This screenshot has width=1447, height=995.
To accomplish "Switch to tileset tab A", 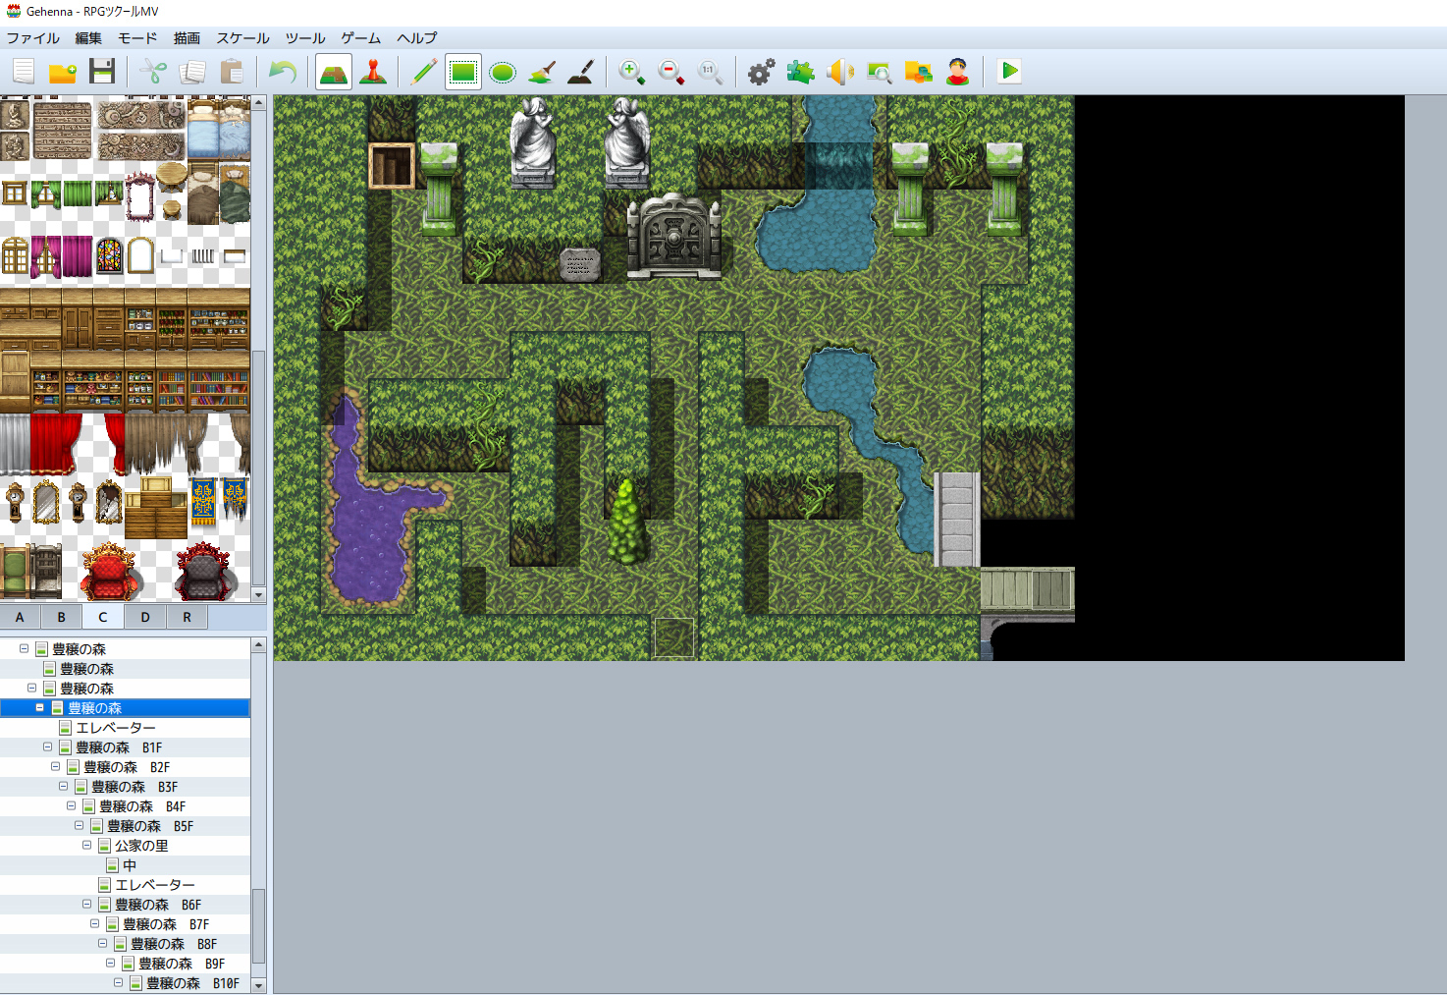I will pos(20,617).
